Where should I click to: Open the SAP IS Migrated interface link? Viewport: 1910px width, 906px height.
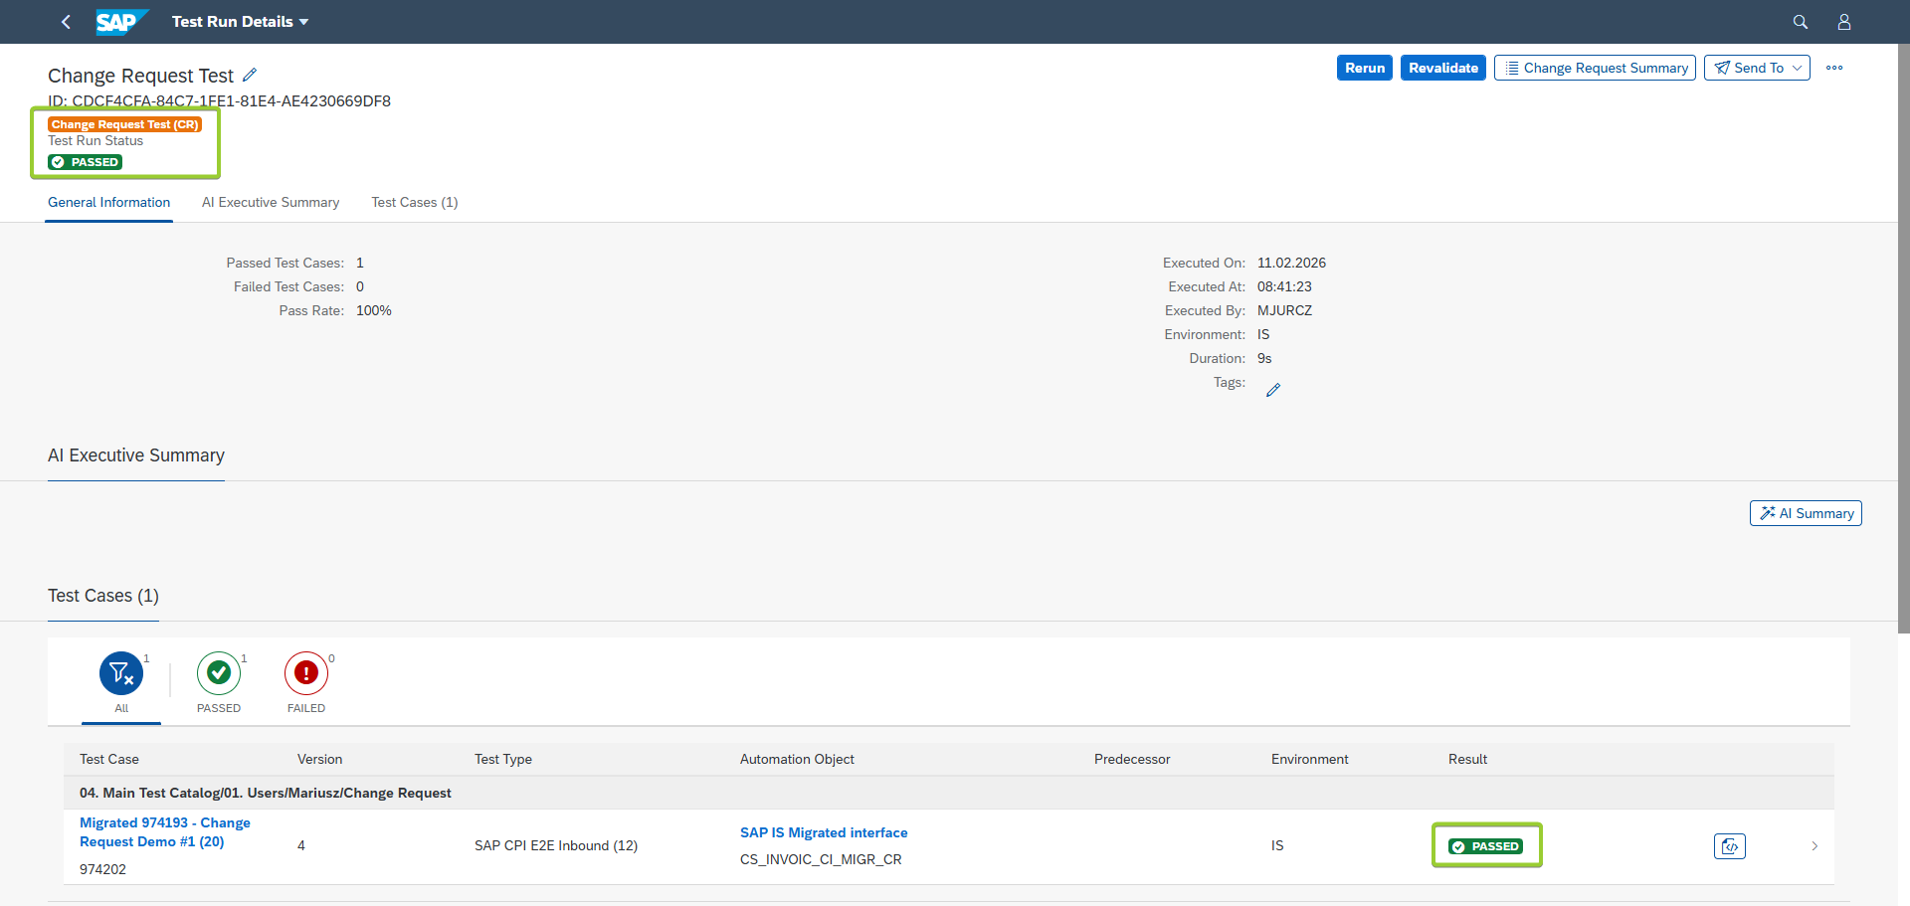tap(824, 832)
